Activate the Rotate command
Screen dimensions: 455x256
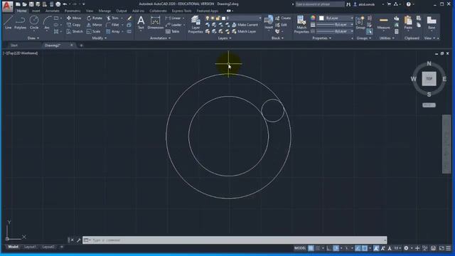95,18
